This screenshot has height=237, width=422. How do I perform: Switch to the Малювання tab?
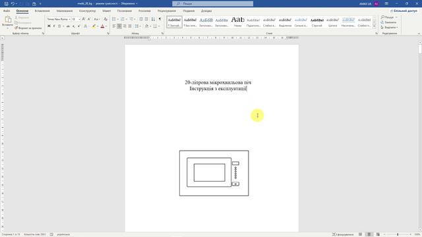[x=65, y=11]
